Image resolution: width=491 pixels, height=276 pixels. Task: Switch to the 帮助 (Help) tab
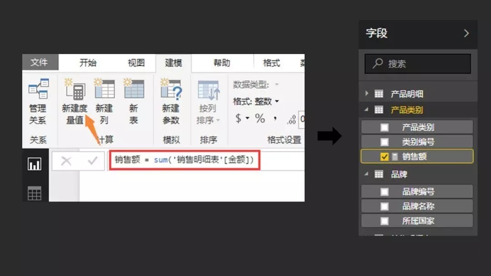222,63
